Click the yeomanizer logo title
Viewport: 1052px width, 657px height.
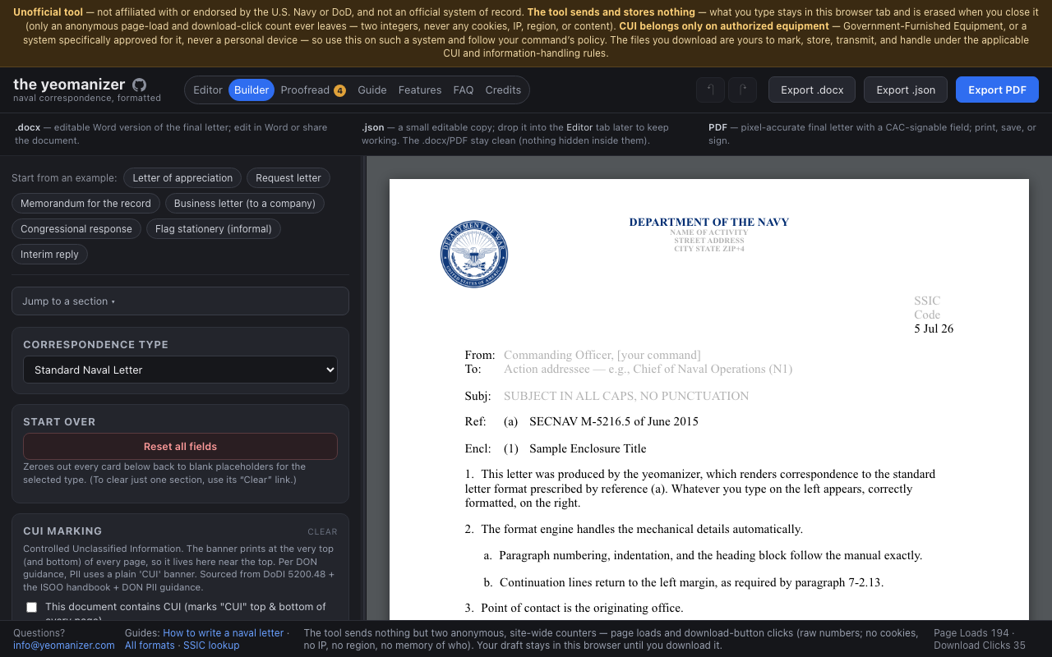(69, 84)
